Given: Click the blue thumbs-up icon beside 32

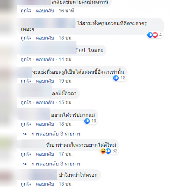Looking at the screenshot, I should [x=108, y=151].
